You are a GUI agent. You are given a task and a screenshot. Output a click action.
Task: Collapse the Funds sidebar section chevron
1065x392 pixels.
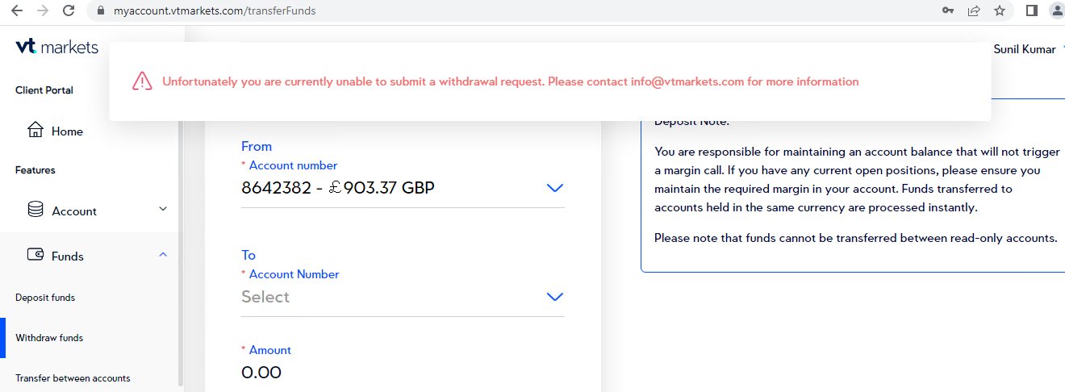point(163,255)
